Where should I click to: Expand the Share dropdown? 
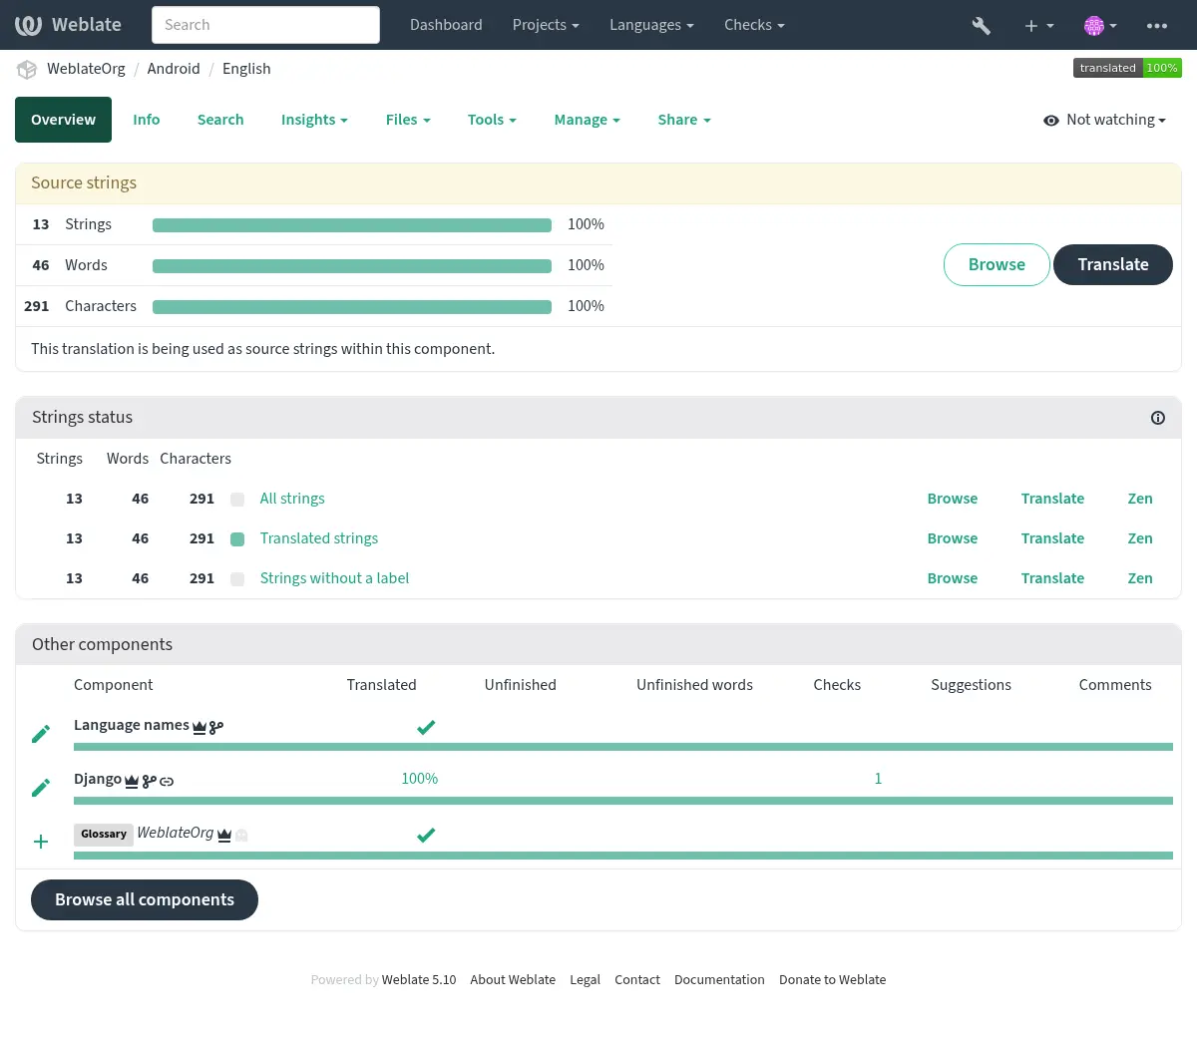pos(684,120)
